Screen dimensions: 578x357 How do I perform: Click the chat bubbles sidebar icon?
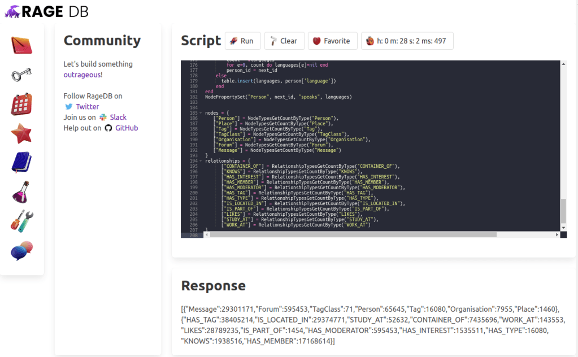click(x=21, y=250)
